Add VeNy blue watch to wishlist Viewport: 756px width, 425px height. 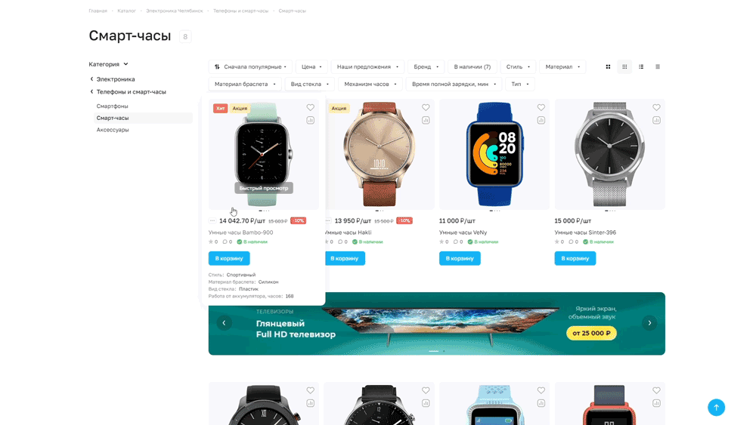pyautogui.click(x=541, y=107)
